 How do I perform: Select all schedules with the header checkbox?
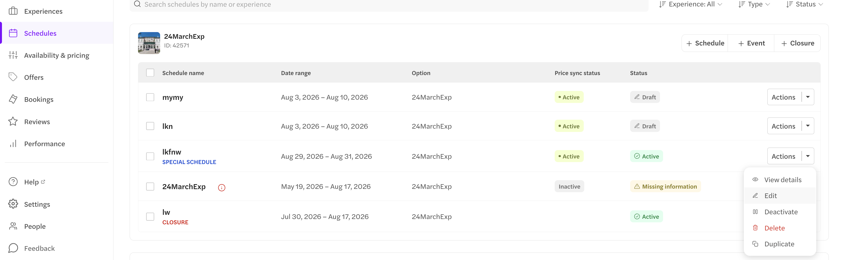pos(150,73)
